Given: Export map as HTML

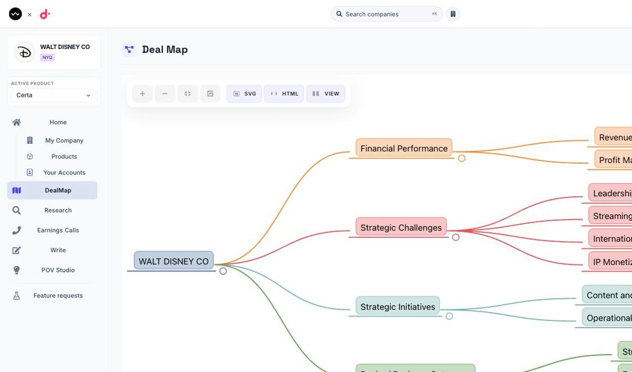Looking at the screenshot, I should coord(284,94).
